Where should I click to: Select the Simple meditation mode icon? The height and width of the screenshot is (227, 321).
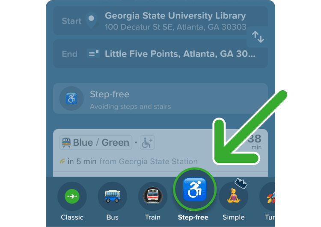(234, 196)
